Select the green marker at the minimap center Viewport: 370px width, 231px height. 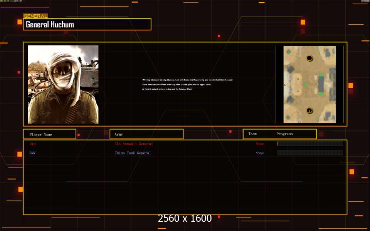305,84
